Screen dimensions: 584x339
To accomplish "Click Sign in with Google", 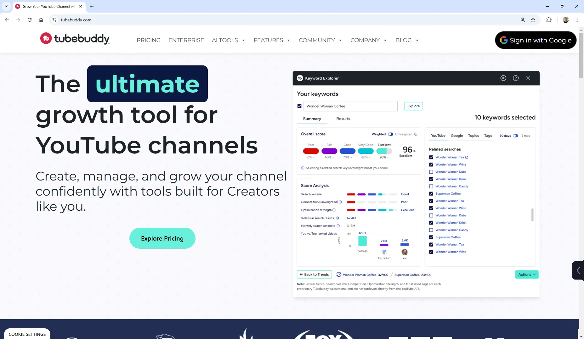I will click(536, 40).
